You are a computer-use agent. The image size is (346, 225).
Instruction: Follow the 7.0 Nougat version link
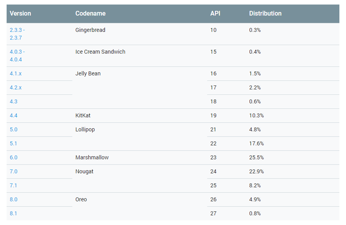coord(14,171)
